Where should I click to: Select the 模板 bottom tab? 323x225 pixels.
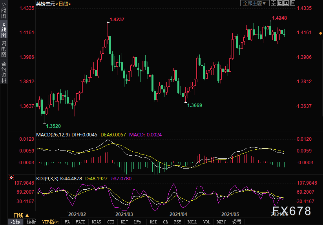click(31, 222)
